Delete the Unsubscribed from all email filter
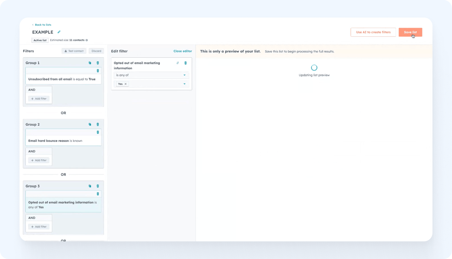This screenshot has height=259, width=452. (x=98, y=71)
